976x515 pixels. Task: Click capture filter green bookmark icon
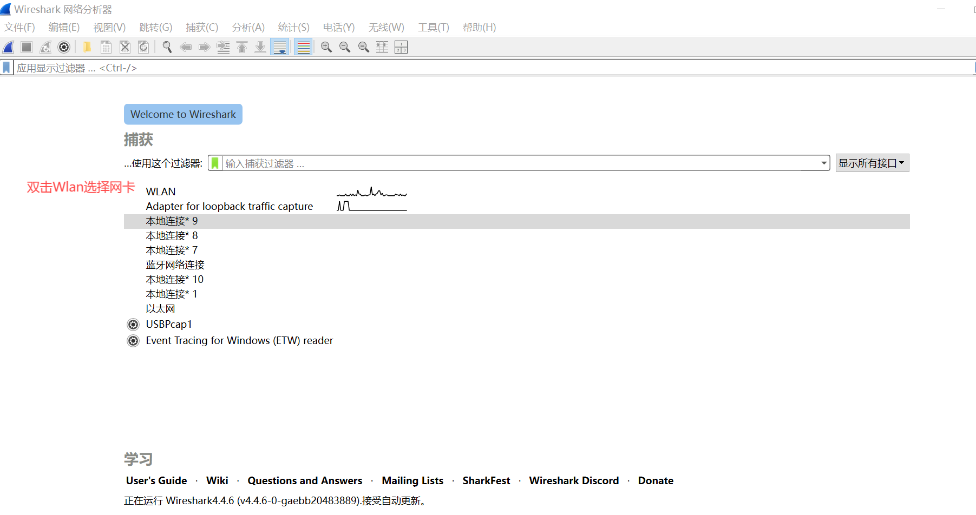point(215,163)
